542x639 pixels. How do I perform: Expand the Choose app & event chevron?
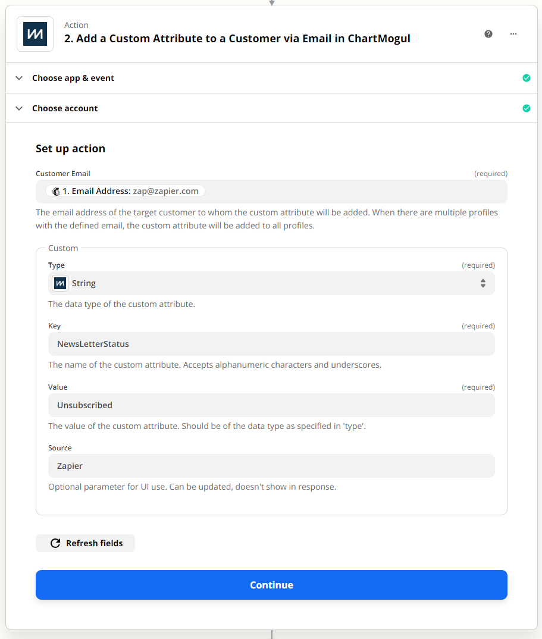click(x=19, y=78)
